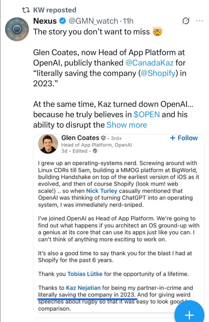This screenshot has height=322, width=209.
Task: Expand the tweet with Show more
Action: (127, 125)
